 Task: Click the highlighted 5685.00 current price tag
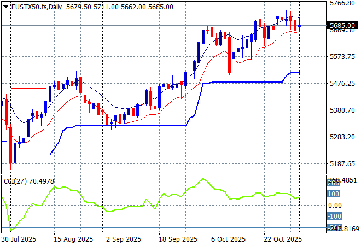coord(343,26)
